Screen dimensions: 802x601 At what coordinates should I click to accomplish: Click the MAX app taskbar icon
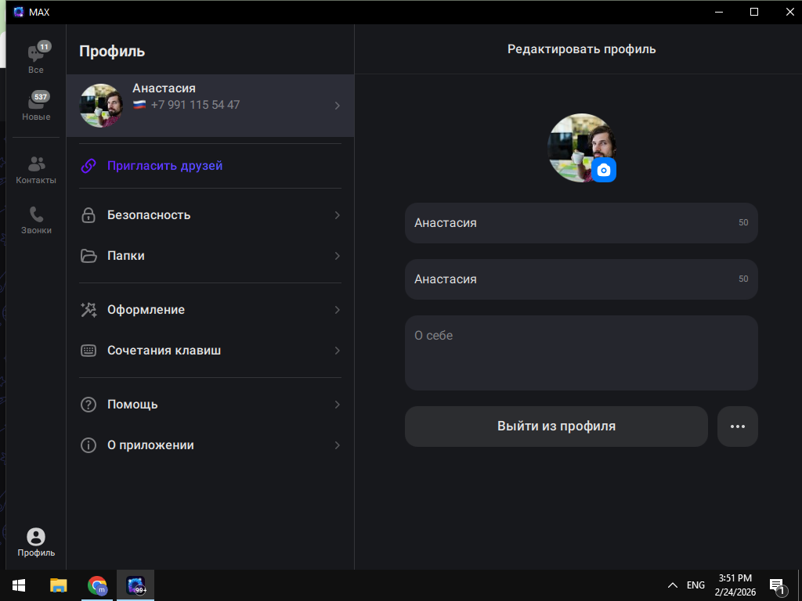pos(135,585)
